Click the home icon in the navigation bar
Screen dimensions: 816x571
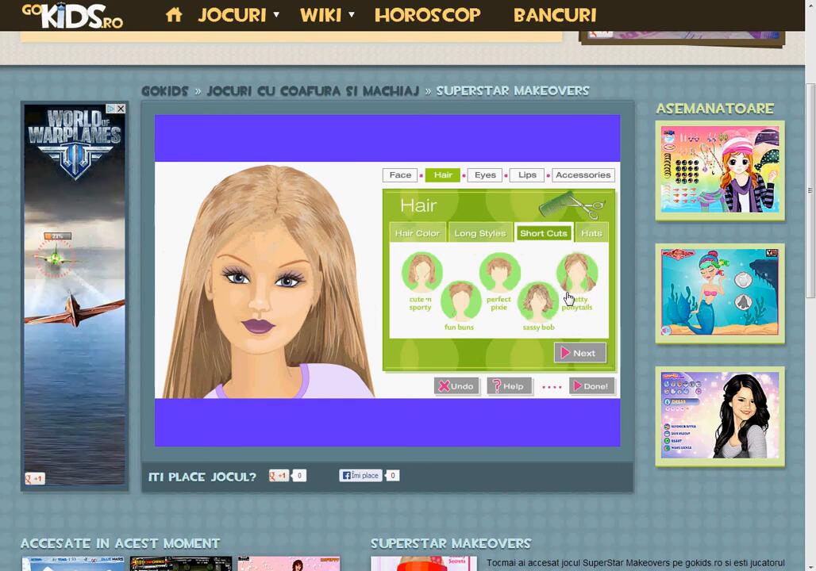click(174, 15)
